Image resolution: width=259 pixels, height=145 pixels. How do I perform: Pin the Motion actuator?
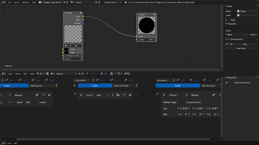coord(214,95)
